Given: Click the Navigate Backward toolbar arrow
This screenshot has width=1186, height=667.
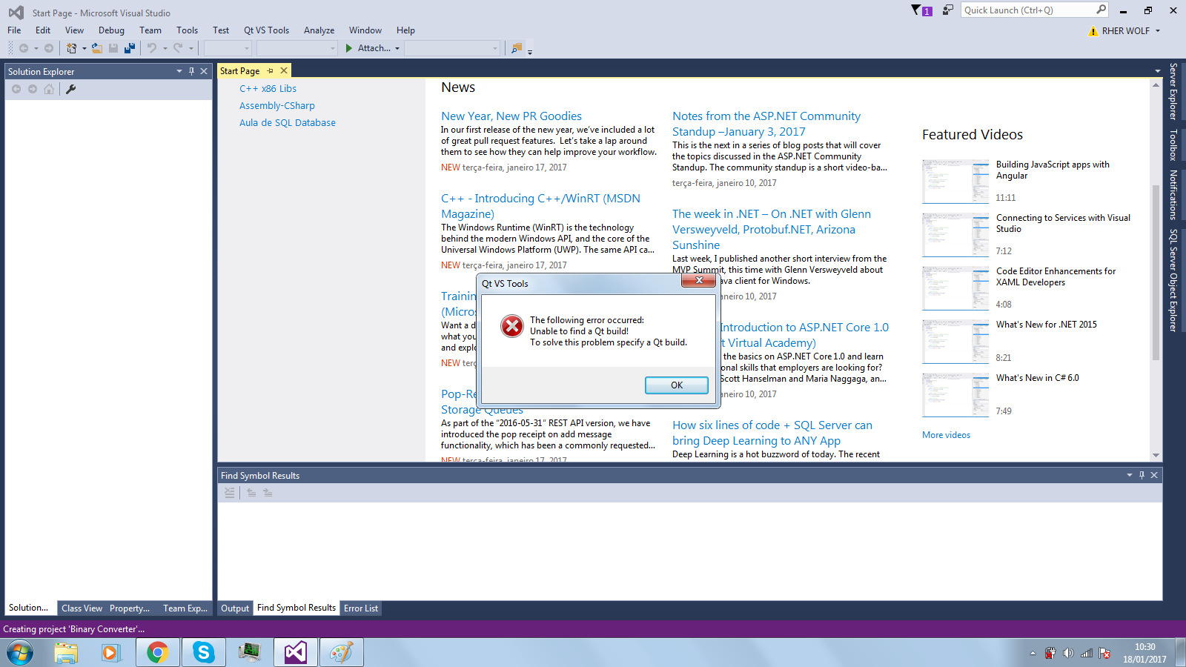Looking at the screenshot, I should (24, 48).
